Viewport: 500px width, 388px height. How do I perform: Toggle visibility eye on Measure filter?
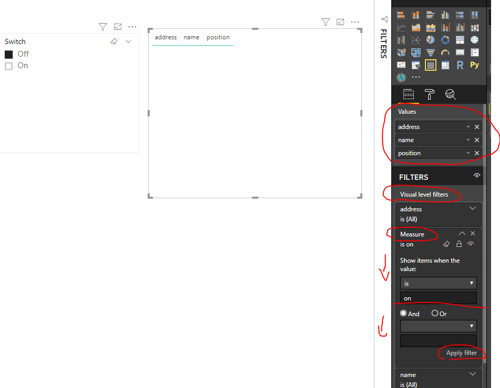tap(471, 244)
